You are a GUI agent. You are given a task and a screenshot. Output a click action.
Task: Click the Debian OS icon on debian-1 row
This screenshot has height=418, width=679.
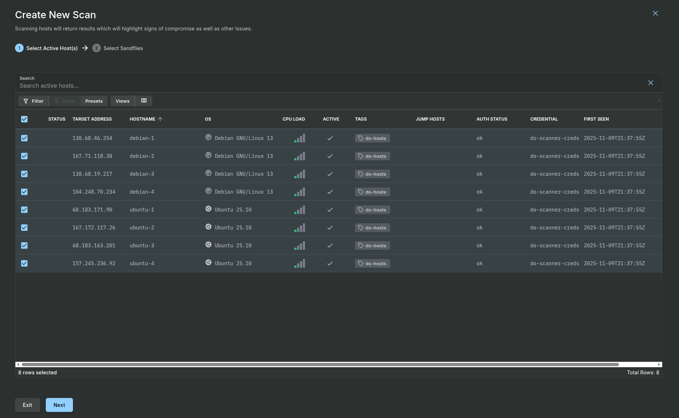[208, 137]
